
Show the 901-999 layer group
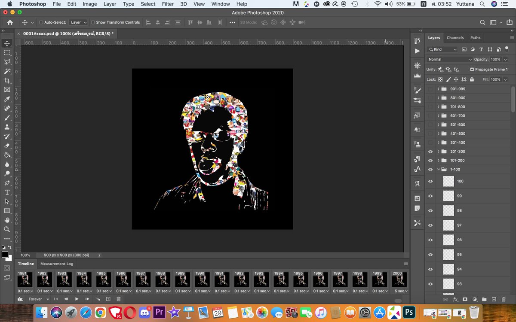point(430,89)
